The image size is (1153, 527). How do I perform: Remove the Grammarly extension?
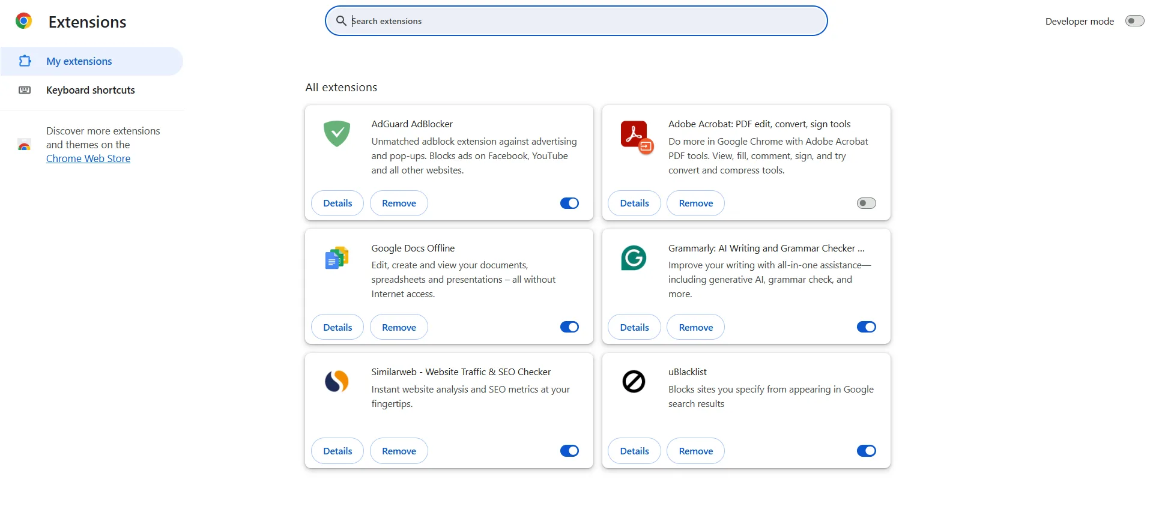tap(695, 327)
